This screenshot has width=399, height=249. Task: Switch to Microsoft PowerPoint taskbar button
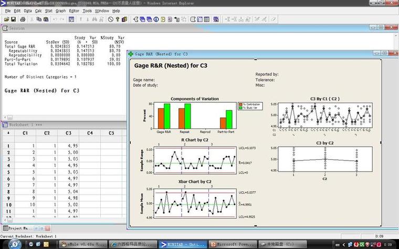(233, 244)
